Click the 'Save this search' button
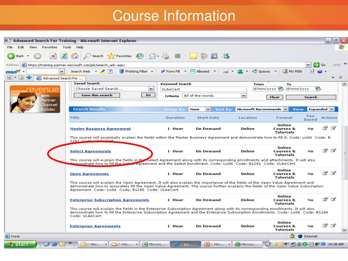 tap(97, 95)
